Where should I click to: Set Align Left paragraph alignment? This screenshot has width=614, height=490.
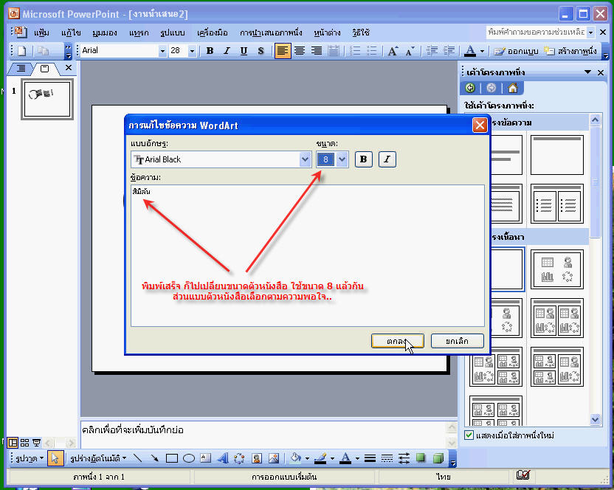pos(283,51)
